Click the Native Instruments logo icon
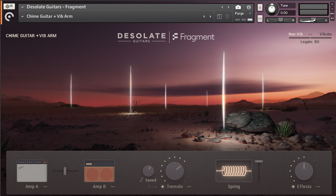 9,17
